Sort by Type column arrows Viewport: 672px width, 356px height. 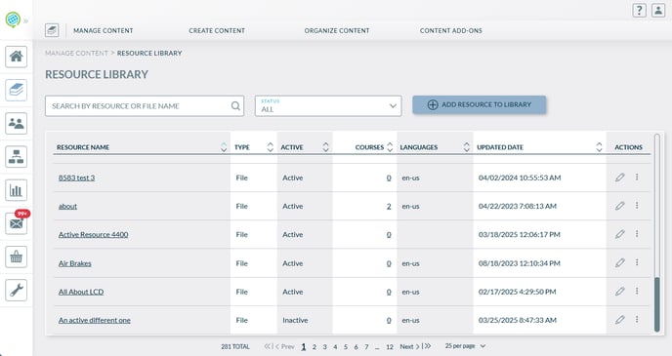click(x=270, y=147)
